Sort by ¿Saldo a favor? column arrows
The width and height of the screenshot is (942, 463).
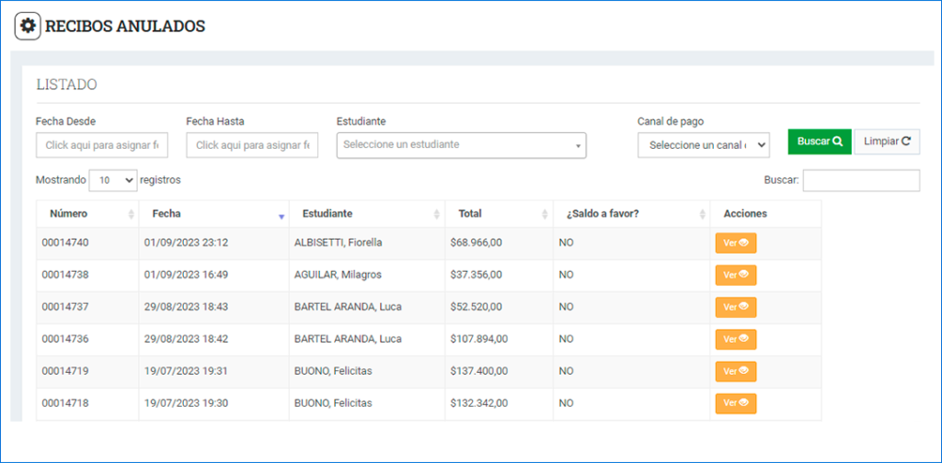pyautogui.click(x=701, y=214)
